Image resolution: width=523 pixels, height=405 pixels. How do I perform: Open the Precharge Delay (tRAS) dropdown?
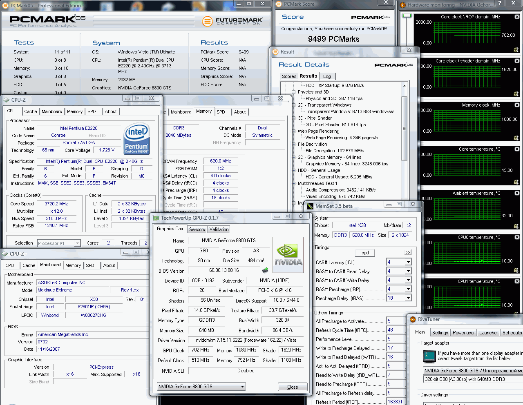[408, 298]
